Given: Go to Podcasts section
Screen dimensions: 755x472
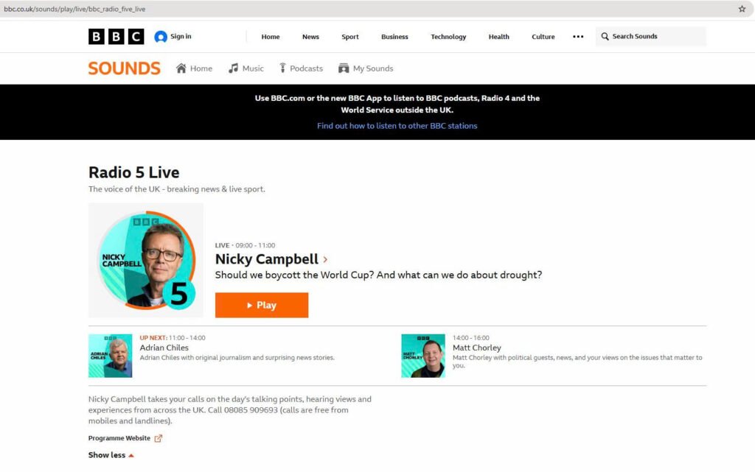Looking at the screenshot, I should (x=301, y=68).
